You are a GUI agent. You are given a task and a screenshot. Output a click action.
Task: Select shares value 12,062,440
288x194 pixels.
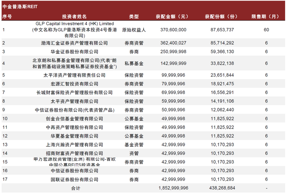(x=222, y=110)
